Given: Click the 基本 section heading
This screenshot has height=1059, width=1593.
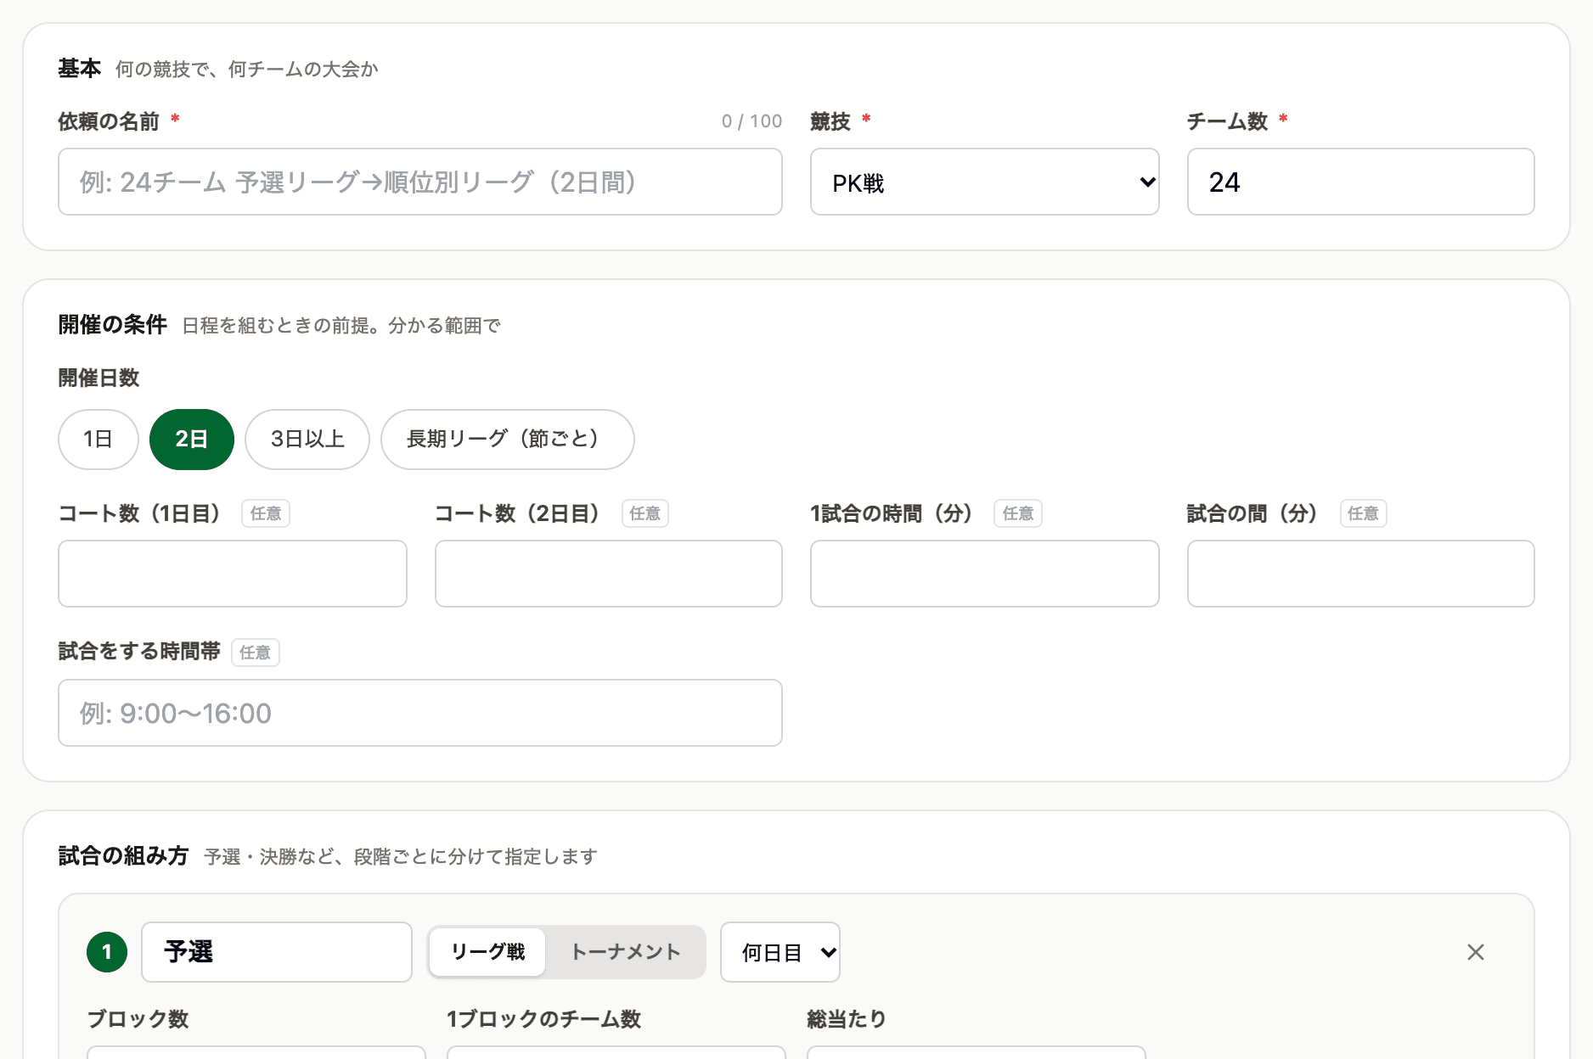Looking at the screenshot, I should [80, 68].
